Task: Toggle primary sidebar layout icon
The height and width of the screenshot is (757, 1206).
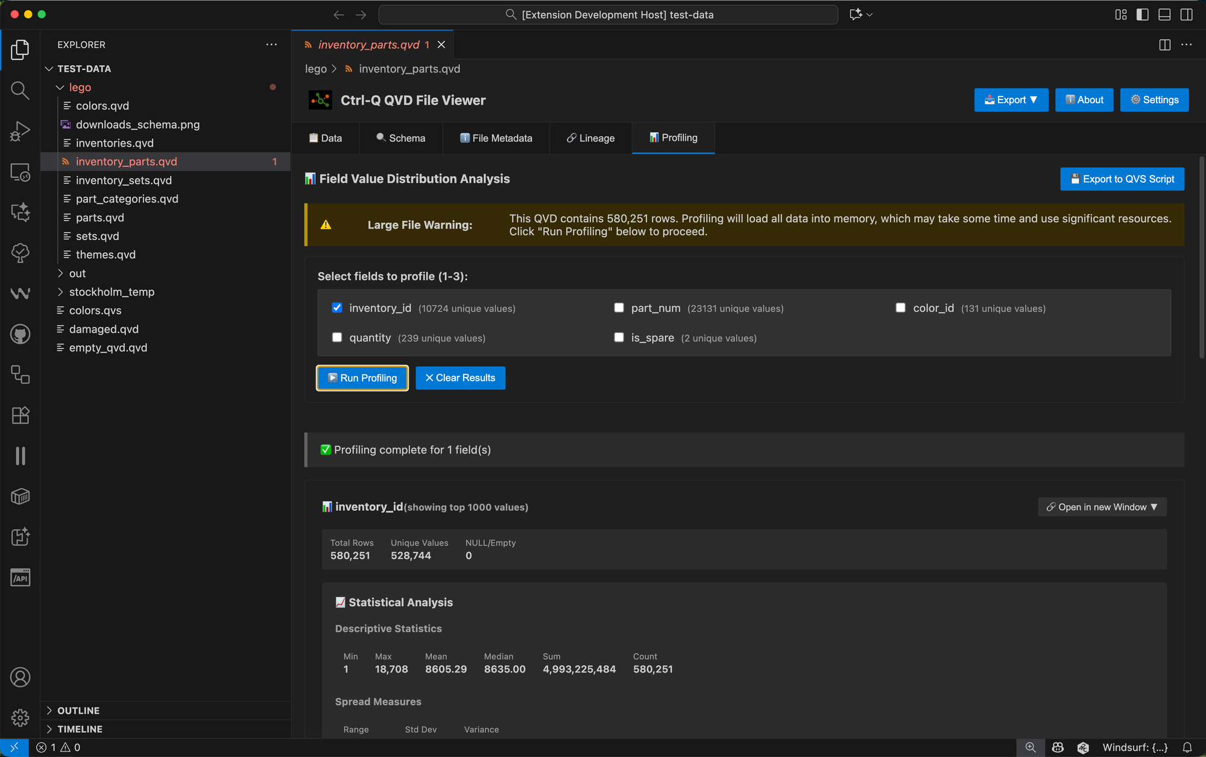Action: click(1142, 14)
